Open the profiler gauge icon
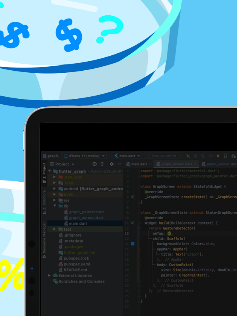 coord(211,156)
